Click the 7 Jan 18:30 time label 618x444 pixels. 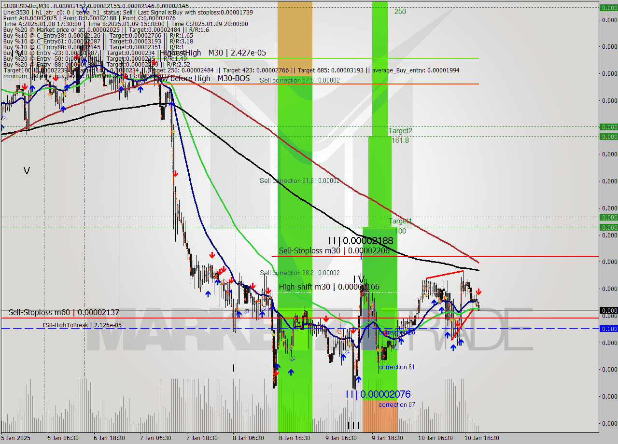click(202, 438)
